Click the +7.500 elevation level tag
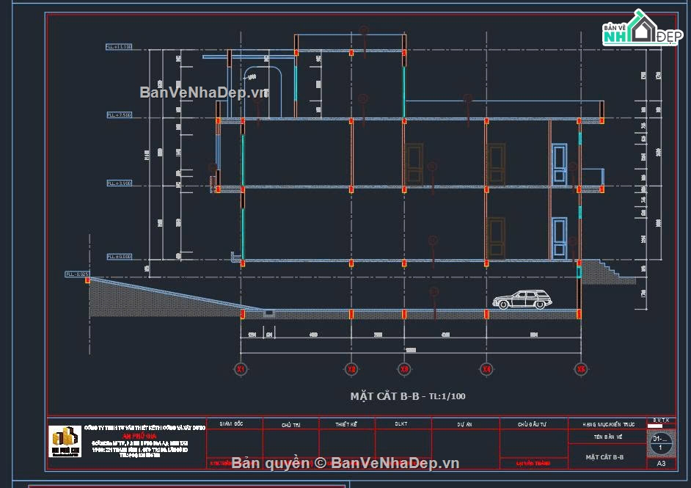 click(119, 114)
